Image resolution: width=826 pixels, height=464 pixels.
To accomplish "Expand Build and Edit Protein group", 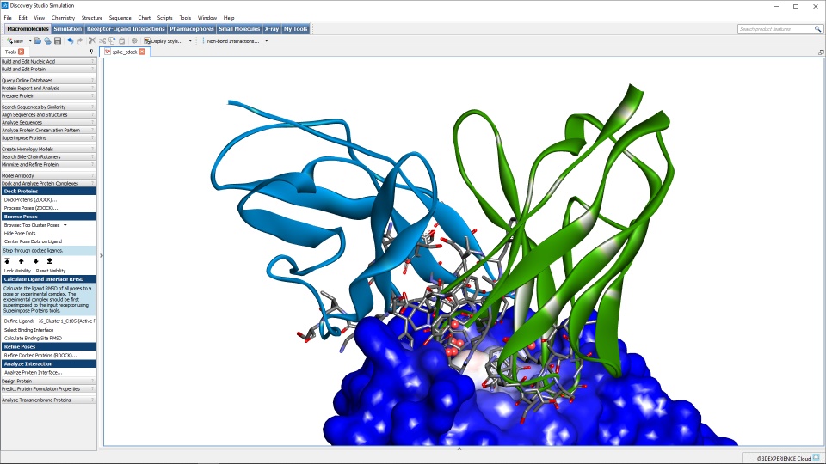I will [48, 70].
